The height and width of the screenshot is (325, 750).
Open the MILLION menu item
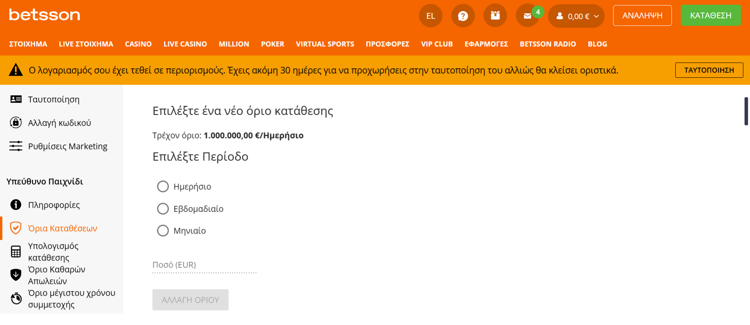234,44
